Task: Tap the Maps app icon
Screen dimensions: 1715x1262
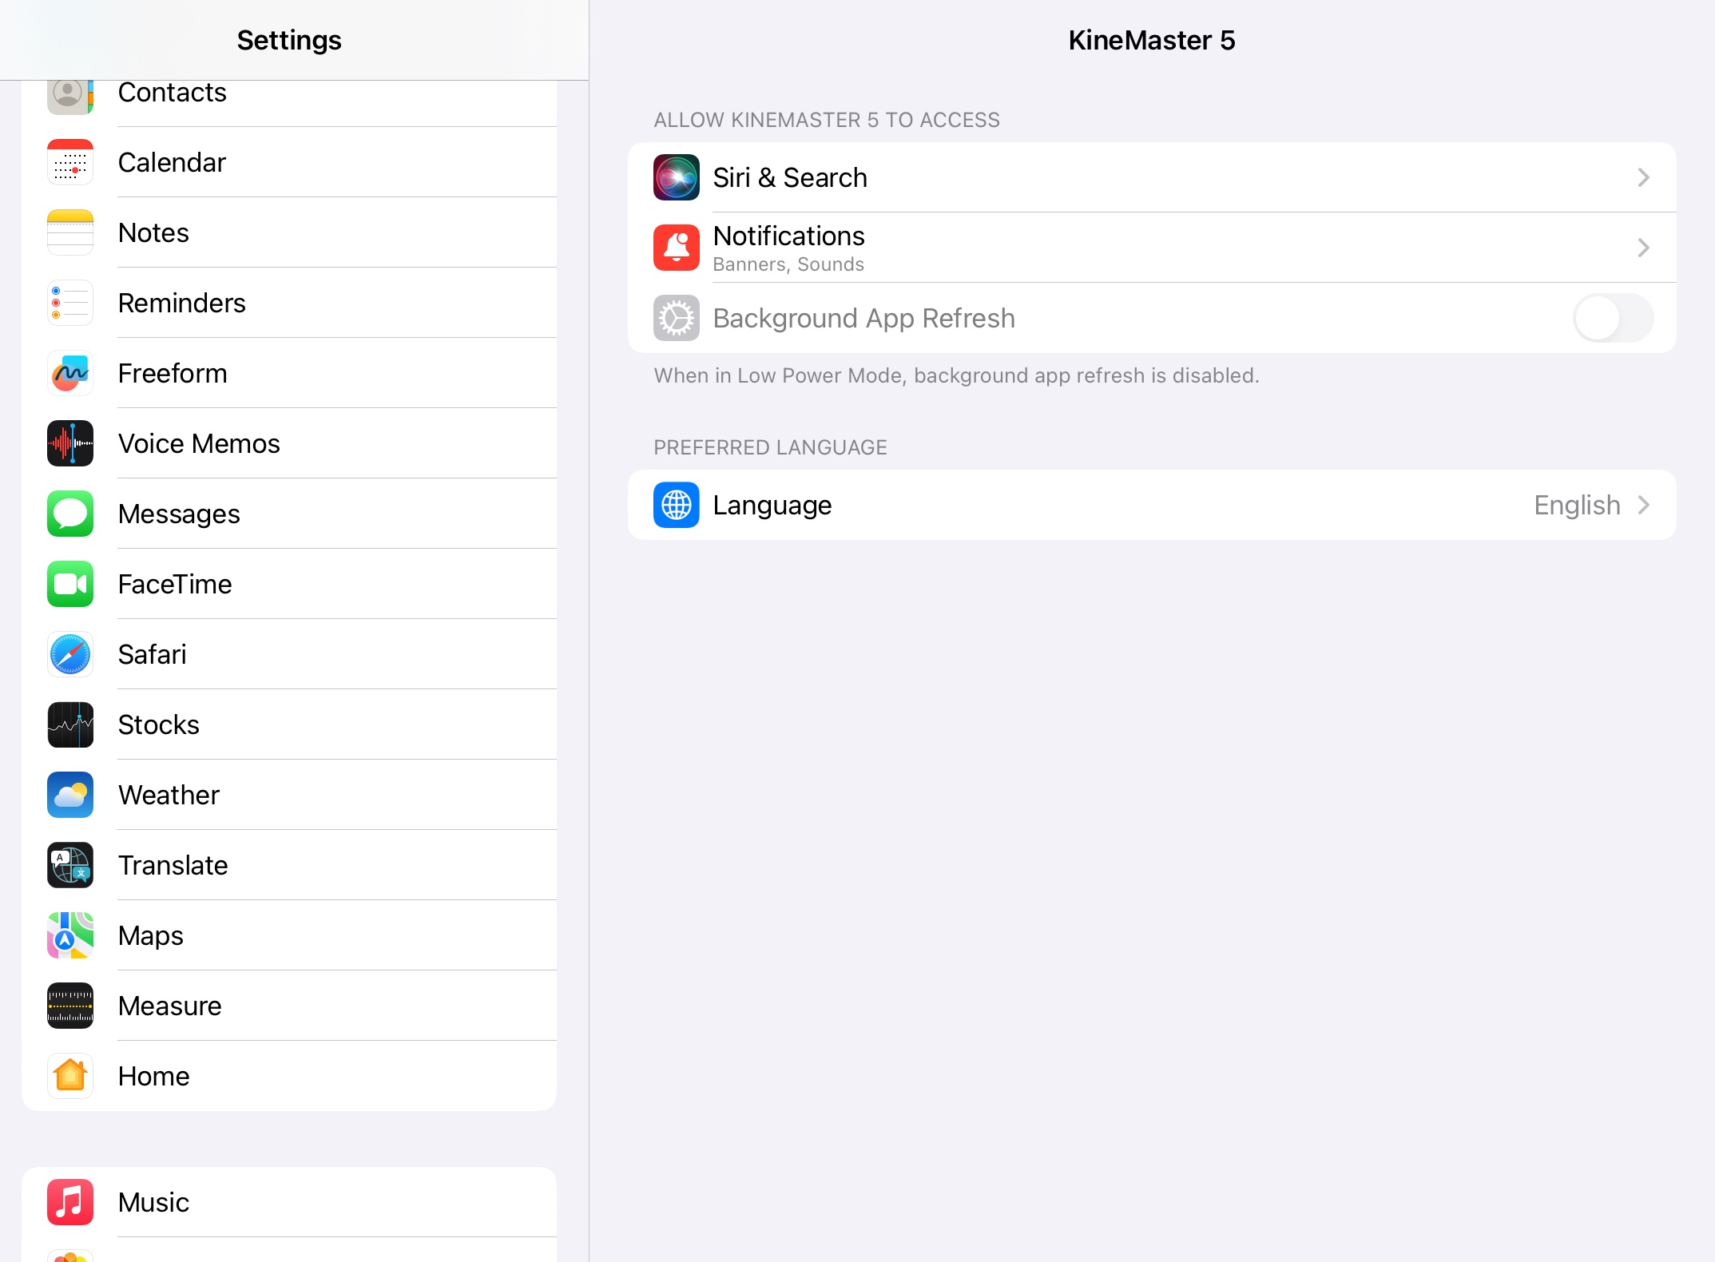Action: click(x=70, y=935)
